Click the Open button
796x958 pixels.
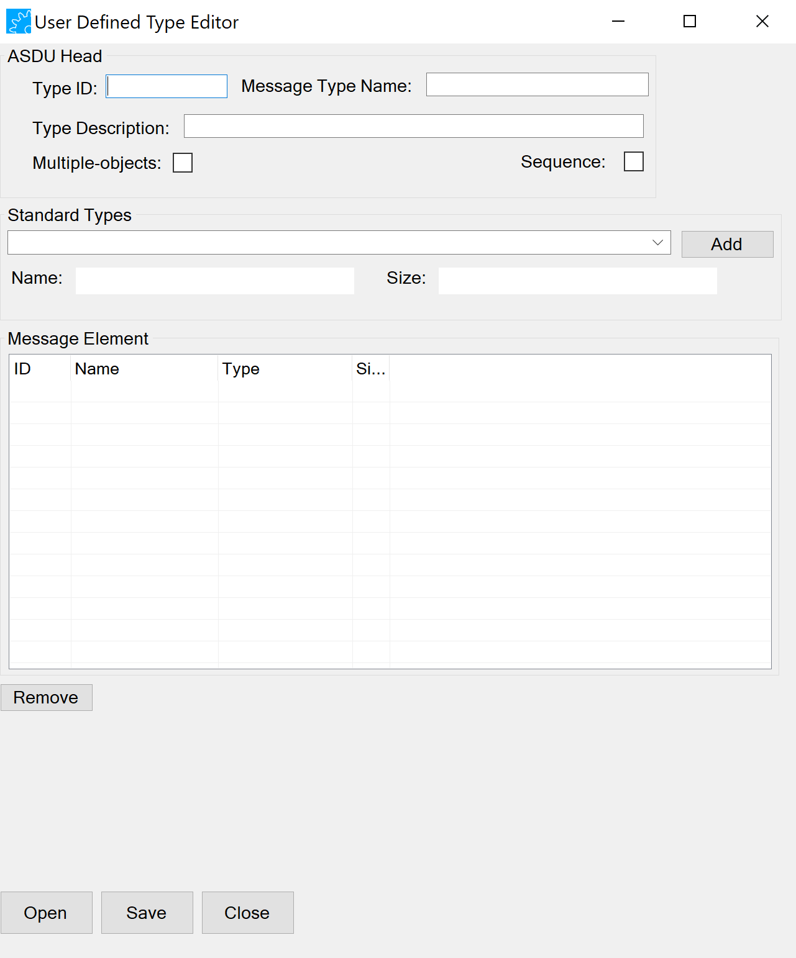(47, 913)
